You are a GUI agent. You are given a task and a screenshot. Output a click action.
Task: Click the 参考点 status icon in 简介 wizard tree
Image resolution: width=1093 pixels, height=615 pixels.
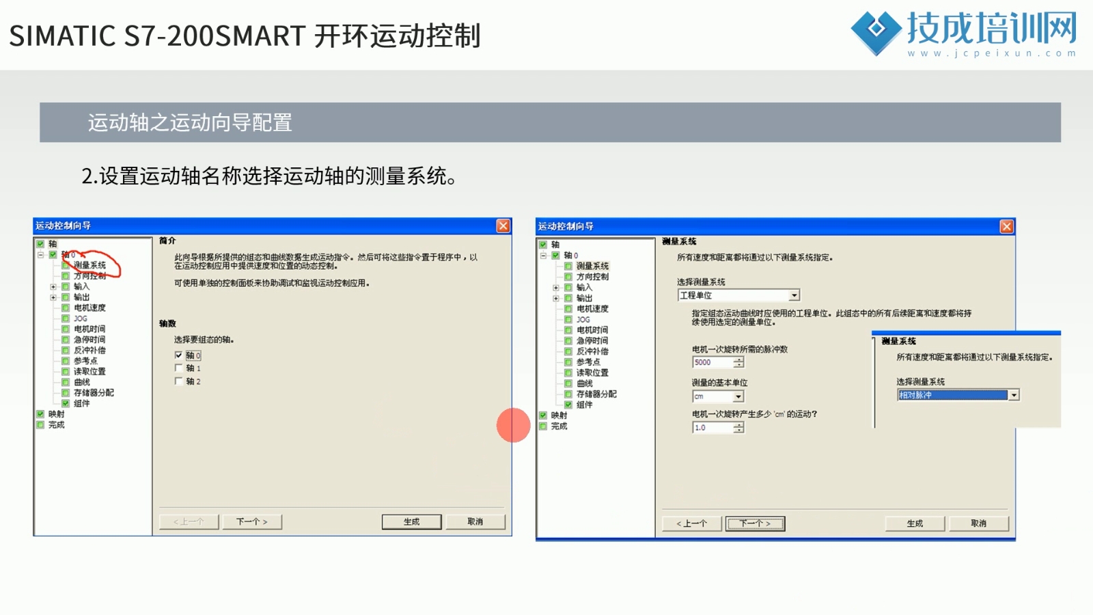[66, 361]
